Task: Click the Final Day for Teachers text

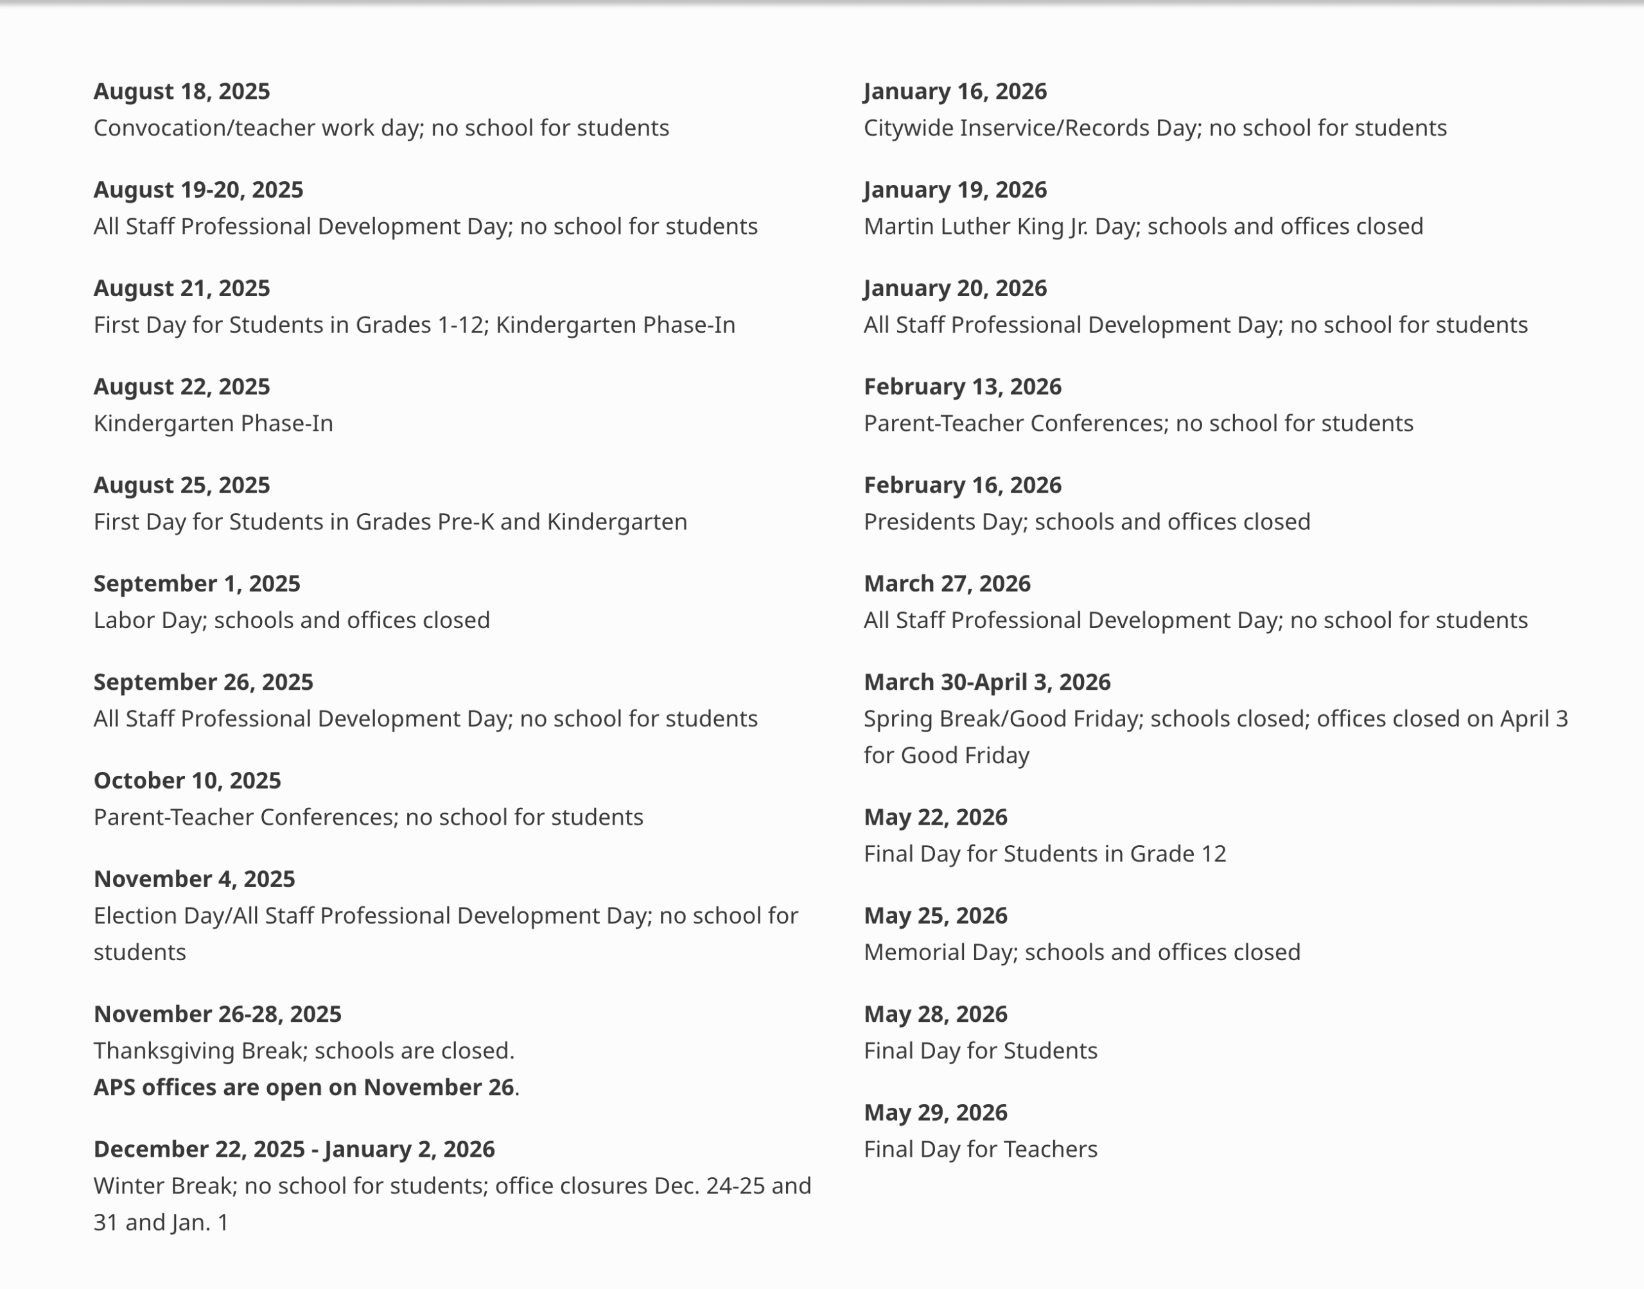Action: point(980,1150)
